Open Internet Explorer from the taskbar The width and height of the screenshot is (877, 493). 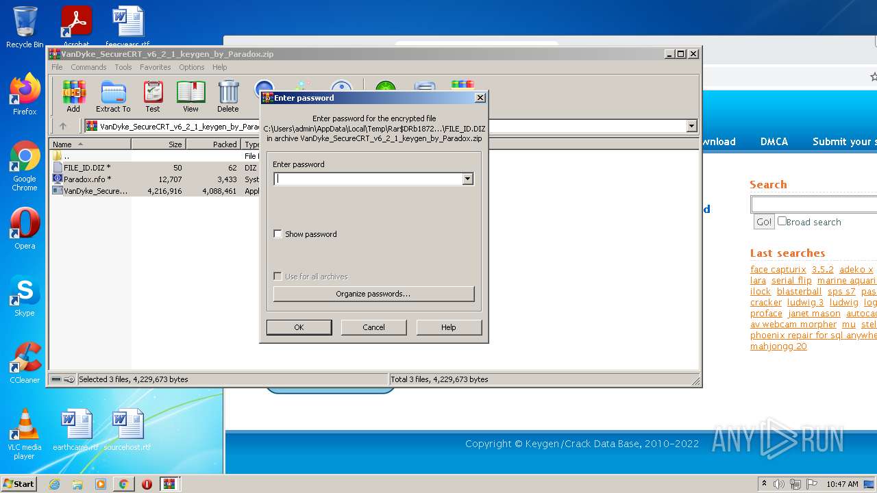54,484
